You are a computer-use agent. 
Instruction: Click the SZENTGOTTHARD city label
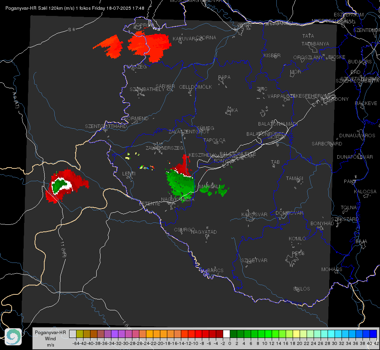[106, 126]
